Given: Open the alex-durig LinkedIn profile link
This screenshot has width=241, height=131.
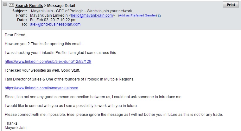Looking at the screenshot, I should (x=48, y=61).
